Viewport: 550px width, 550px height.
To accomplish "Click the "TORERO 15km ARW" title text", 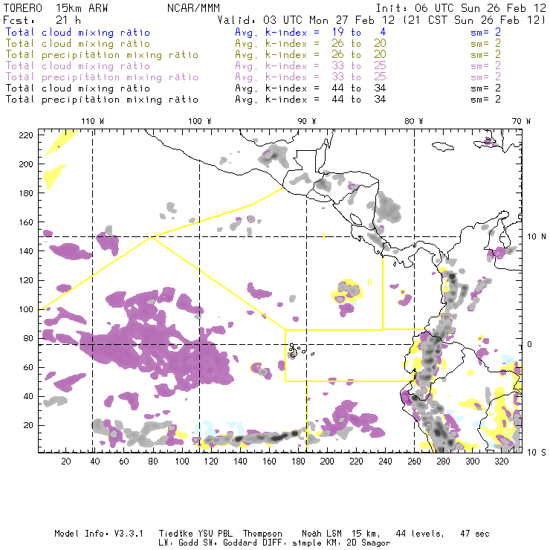I will point(56,8).
